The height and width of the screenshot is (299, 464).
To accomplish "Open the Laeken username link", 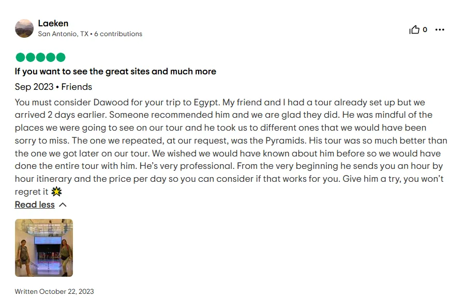I will coord(53,23).
